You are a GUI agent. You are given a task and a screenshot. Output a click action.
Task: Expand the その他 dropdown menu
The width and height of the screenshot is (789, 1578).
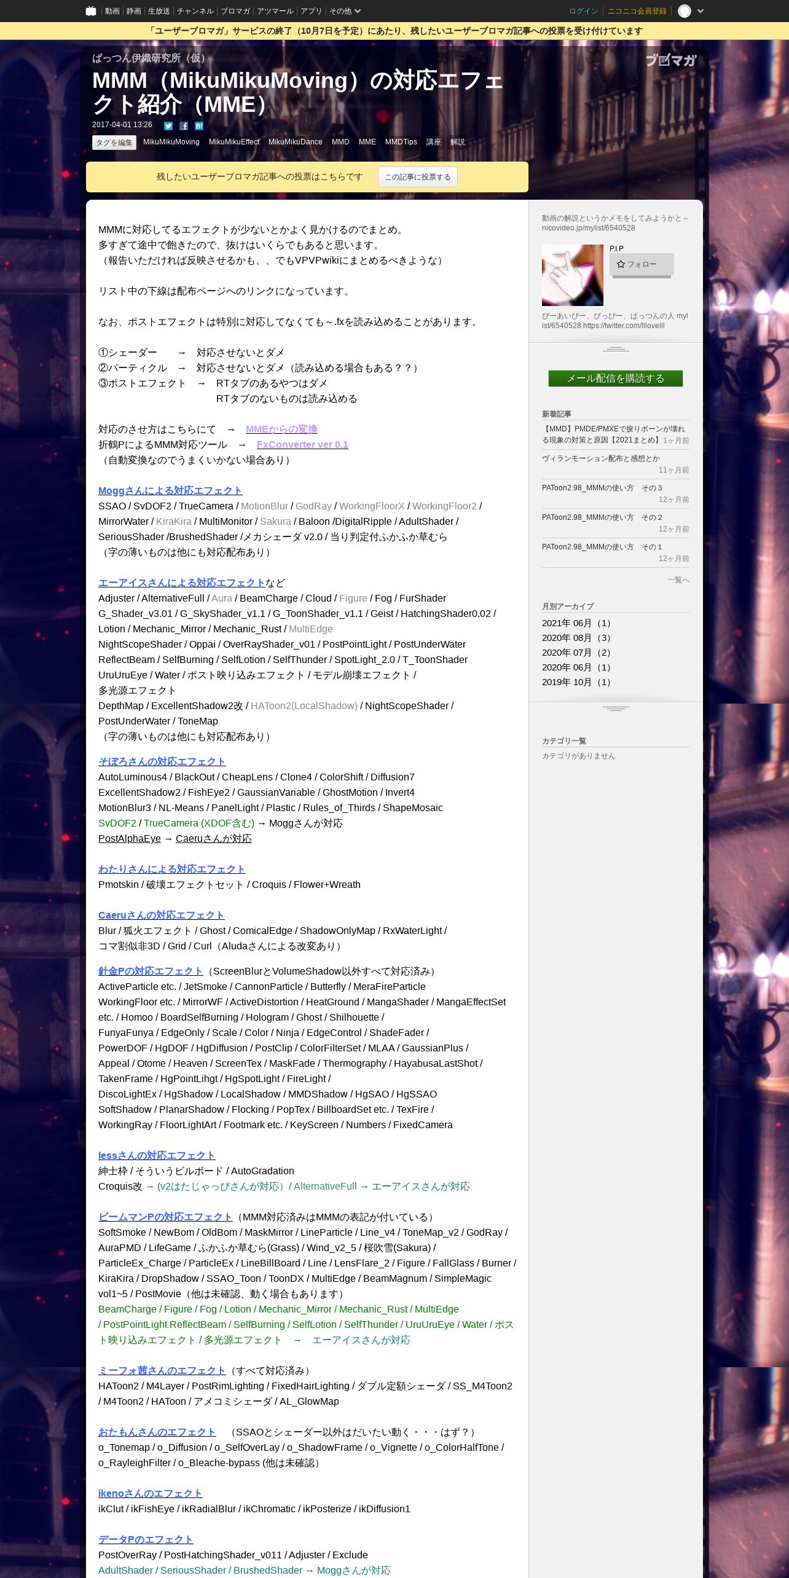[x=345, y=11]
